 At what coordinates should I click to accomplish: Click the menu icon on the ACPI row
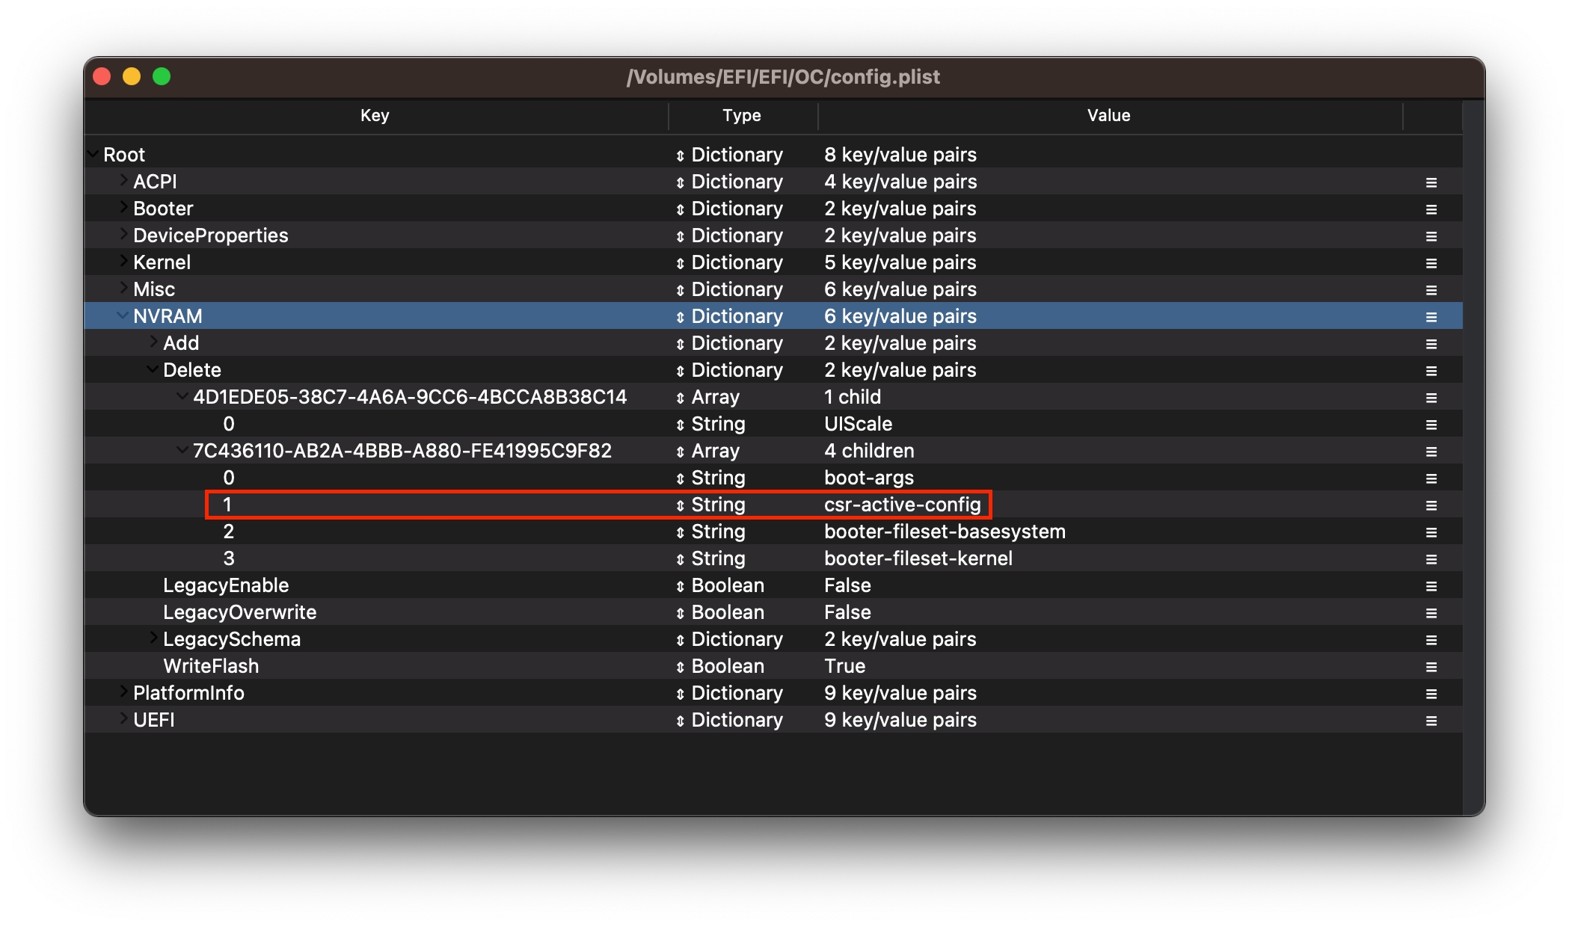click(x=1431, y=182)
